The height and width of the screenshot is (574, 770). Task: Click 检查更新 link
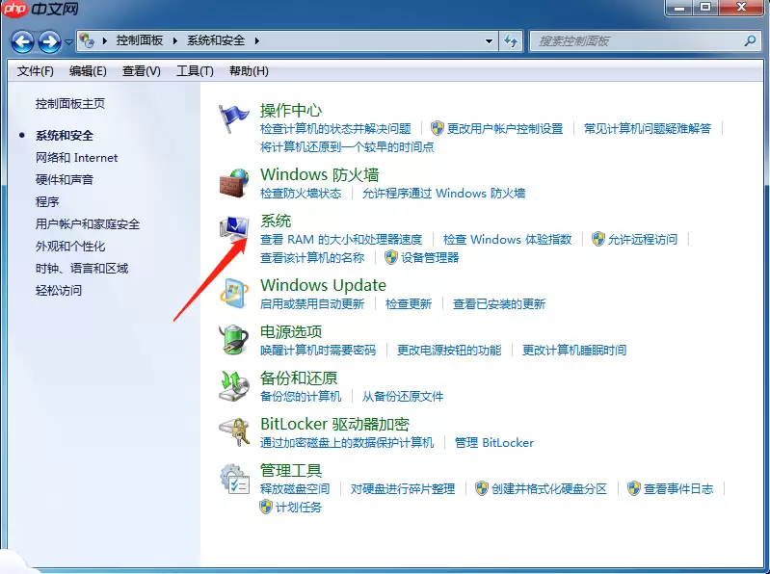point(409,304)
